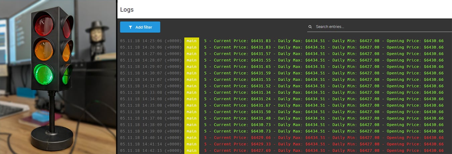Select the 14:38:09 log entry timestamp

tap(151, 125)
